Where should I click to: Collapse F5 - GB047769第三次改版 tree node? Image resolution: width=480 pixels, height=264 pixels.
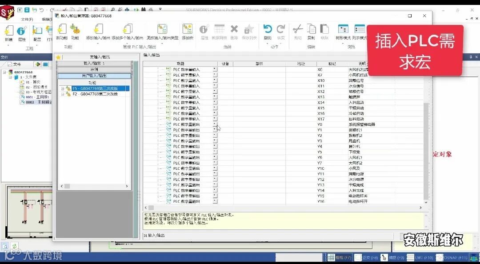pyautogui.click(x=63, y=88)
